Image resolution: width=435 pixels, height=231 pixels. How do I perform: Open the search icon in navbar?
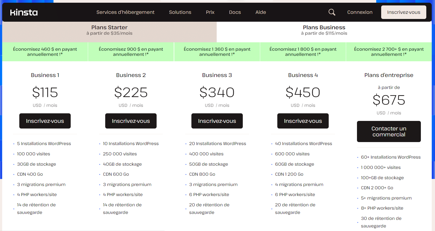click(332, 12)
